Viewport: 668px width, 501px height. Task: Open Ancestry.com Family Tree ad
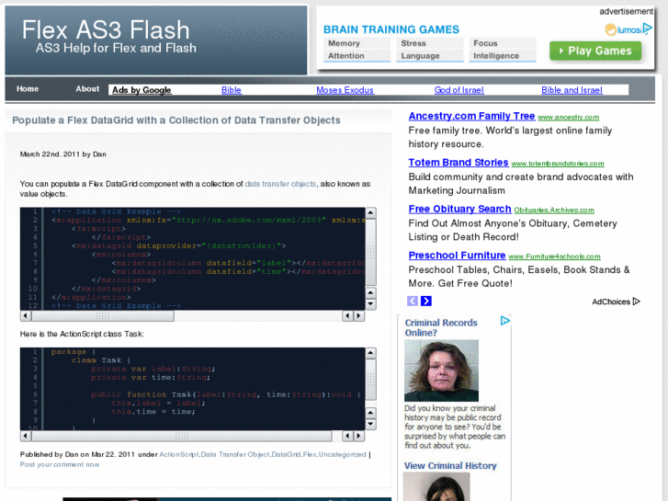[x=471, y=116]
